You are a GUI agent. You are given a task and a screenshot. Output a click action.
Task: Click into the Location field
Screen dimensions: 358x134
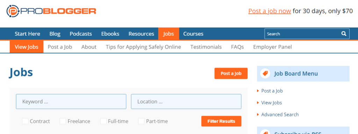coord(186,102)
